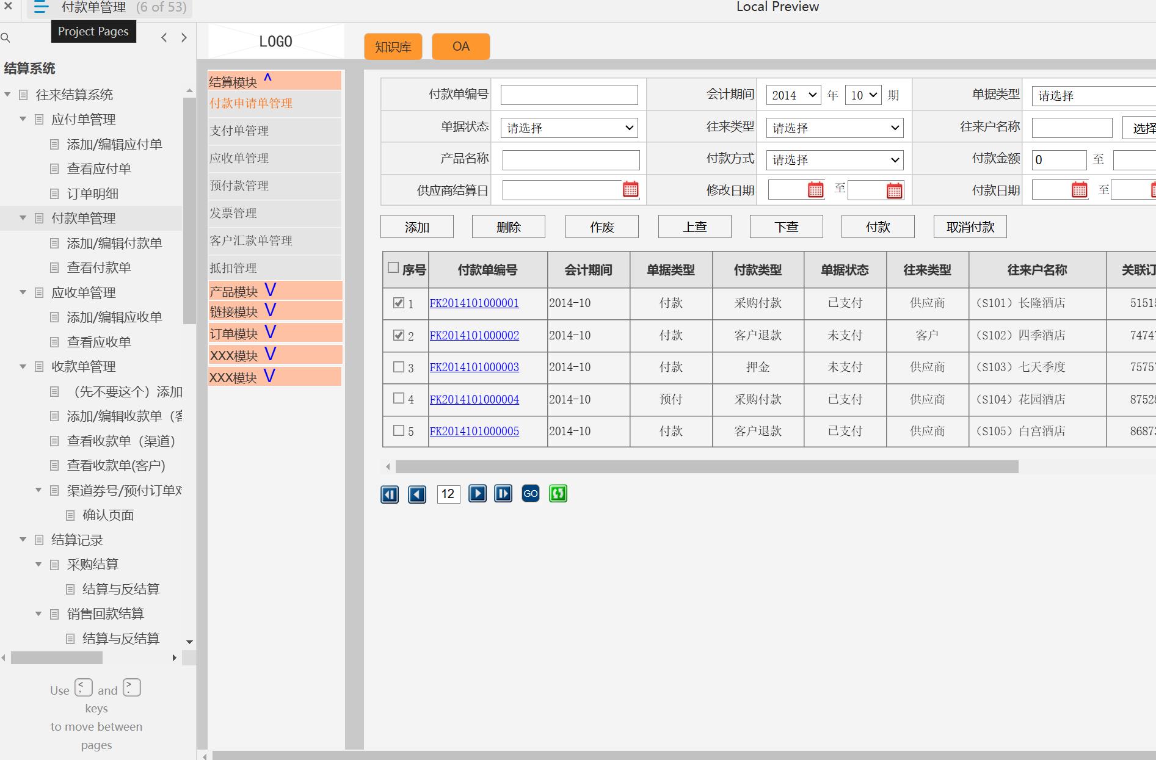This screenshot has width=1156, height=760.
Task: Click the 取消付款 button
Action: [x=970, y=227]
